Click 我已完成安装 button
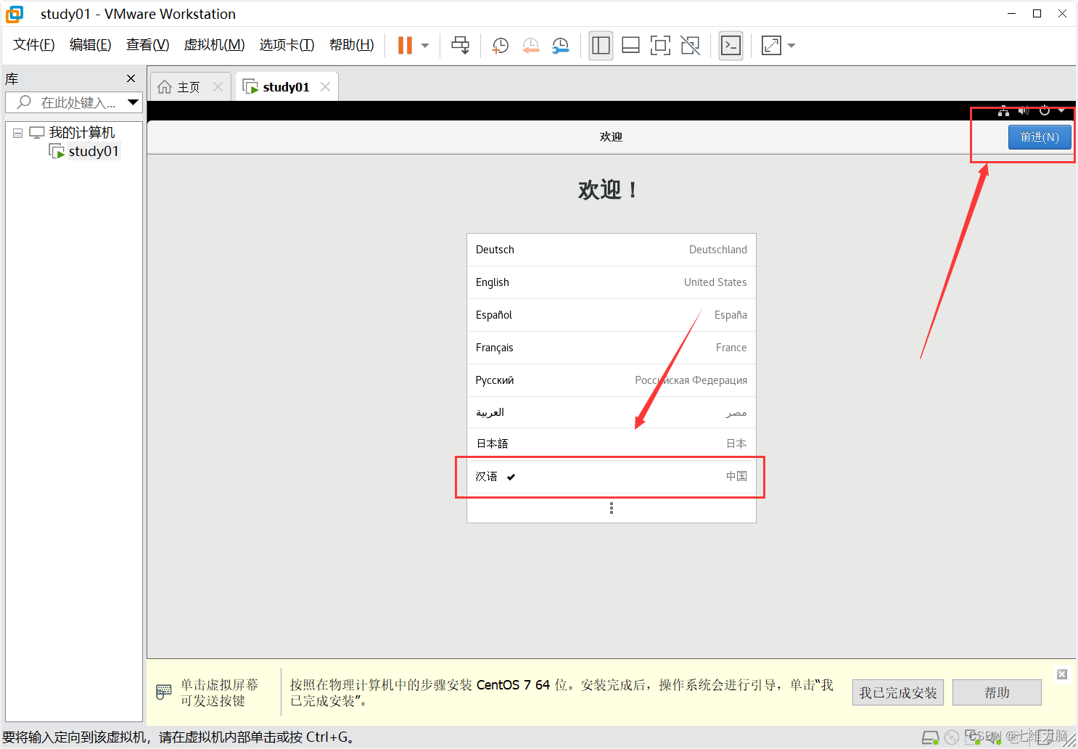 tap(898, 692)
